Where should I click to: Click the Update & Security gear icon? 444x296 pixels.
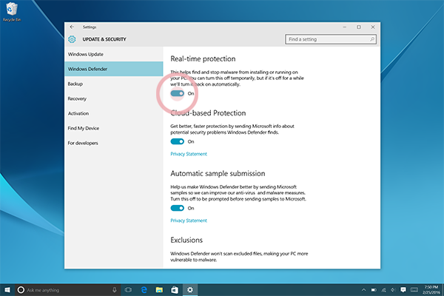click(x=72, y=39)
